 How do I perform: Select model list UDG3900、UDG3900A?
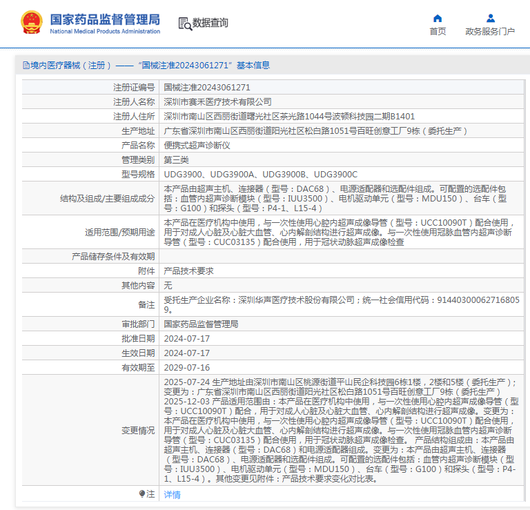click(261, 175)
